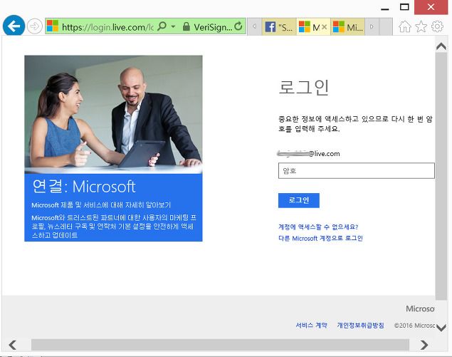
Task: Go back with the blue back arrow
Action: 14,26
